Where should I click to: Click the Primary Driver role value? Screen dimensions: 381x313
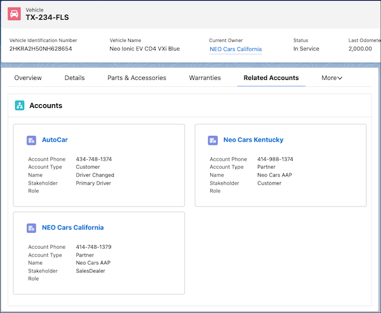pos(93,183)
